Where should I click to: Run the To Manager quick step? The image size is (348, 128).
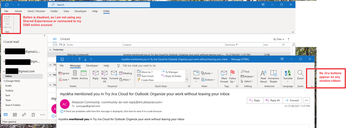pos(170,72)
